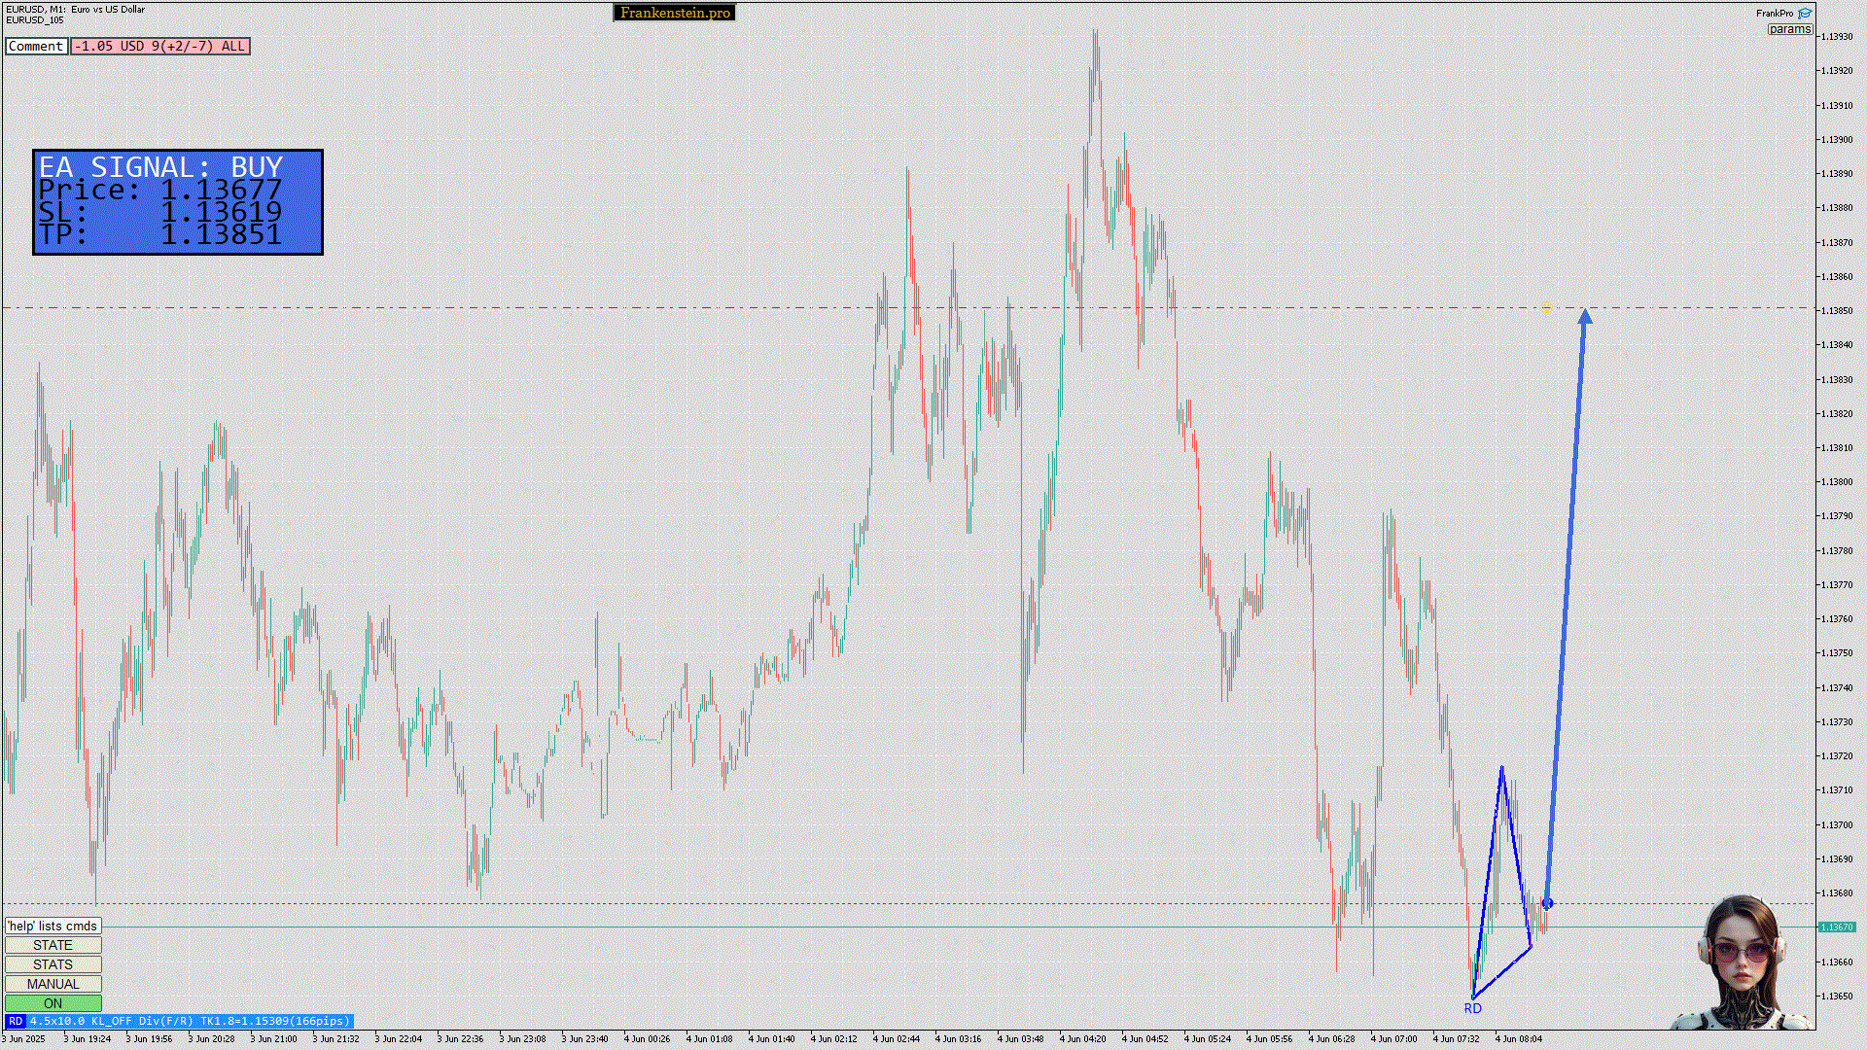The height and width of the screenshot is (1050, 1867).
Task: Click the pink -1.05 USD profit summary label
Action: click(160, 46)
